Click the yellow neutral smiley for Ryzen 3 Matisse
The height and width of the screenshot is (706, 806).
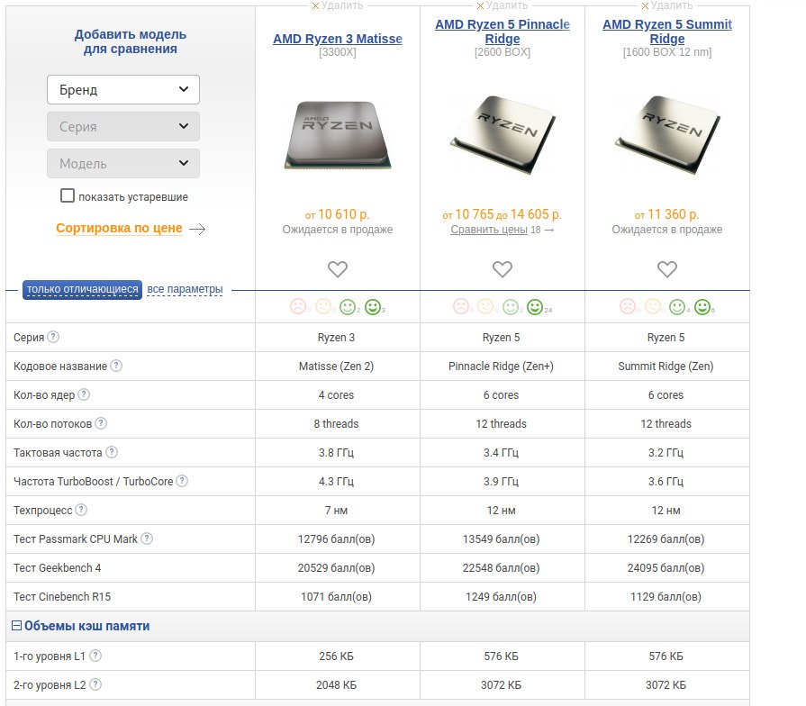(322, 307)
